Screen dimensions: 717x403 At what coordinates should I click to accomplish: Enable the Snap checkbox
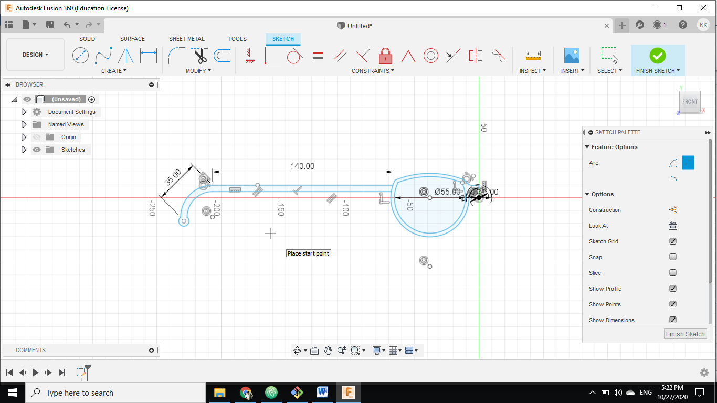(673, 257)
